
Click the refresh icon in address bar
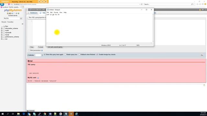tap(142, 4)
